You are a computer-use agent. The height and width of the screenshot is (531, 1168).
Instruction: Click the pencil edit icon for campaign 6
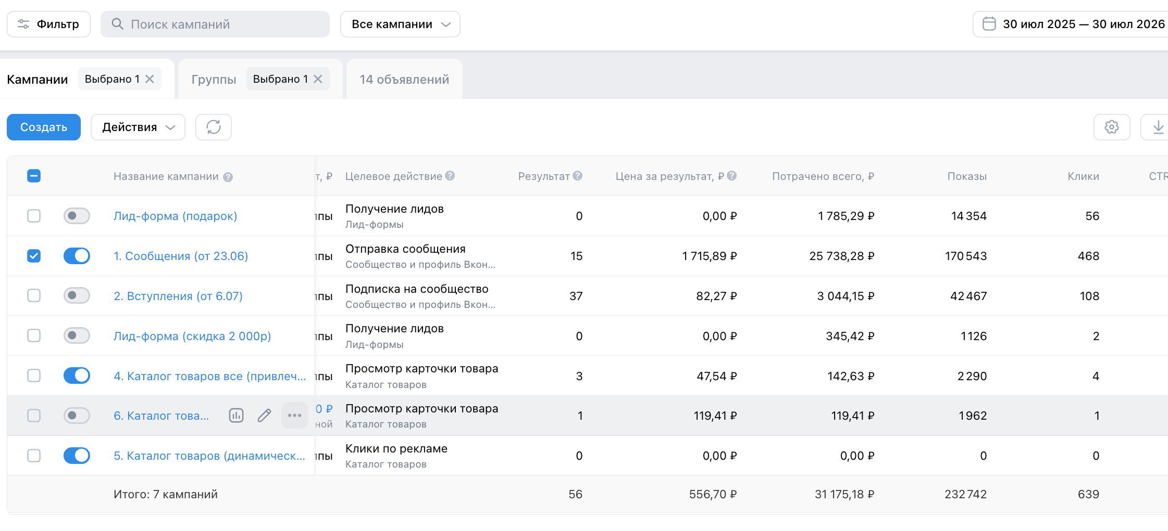coord(265,415)
